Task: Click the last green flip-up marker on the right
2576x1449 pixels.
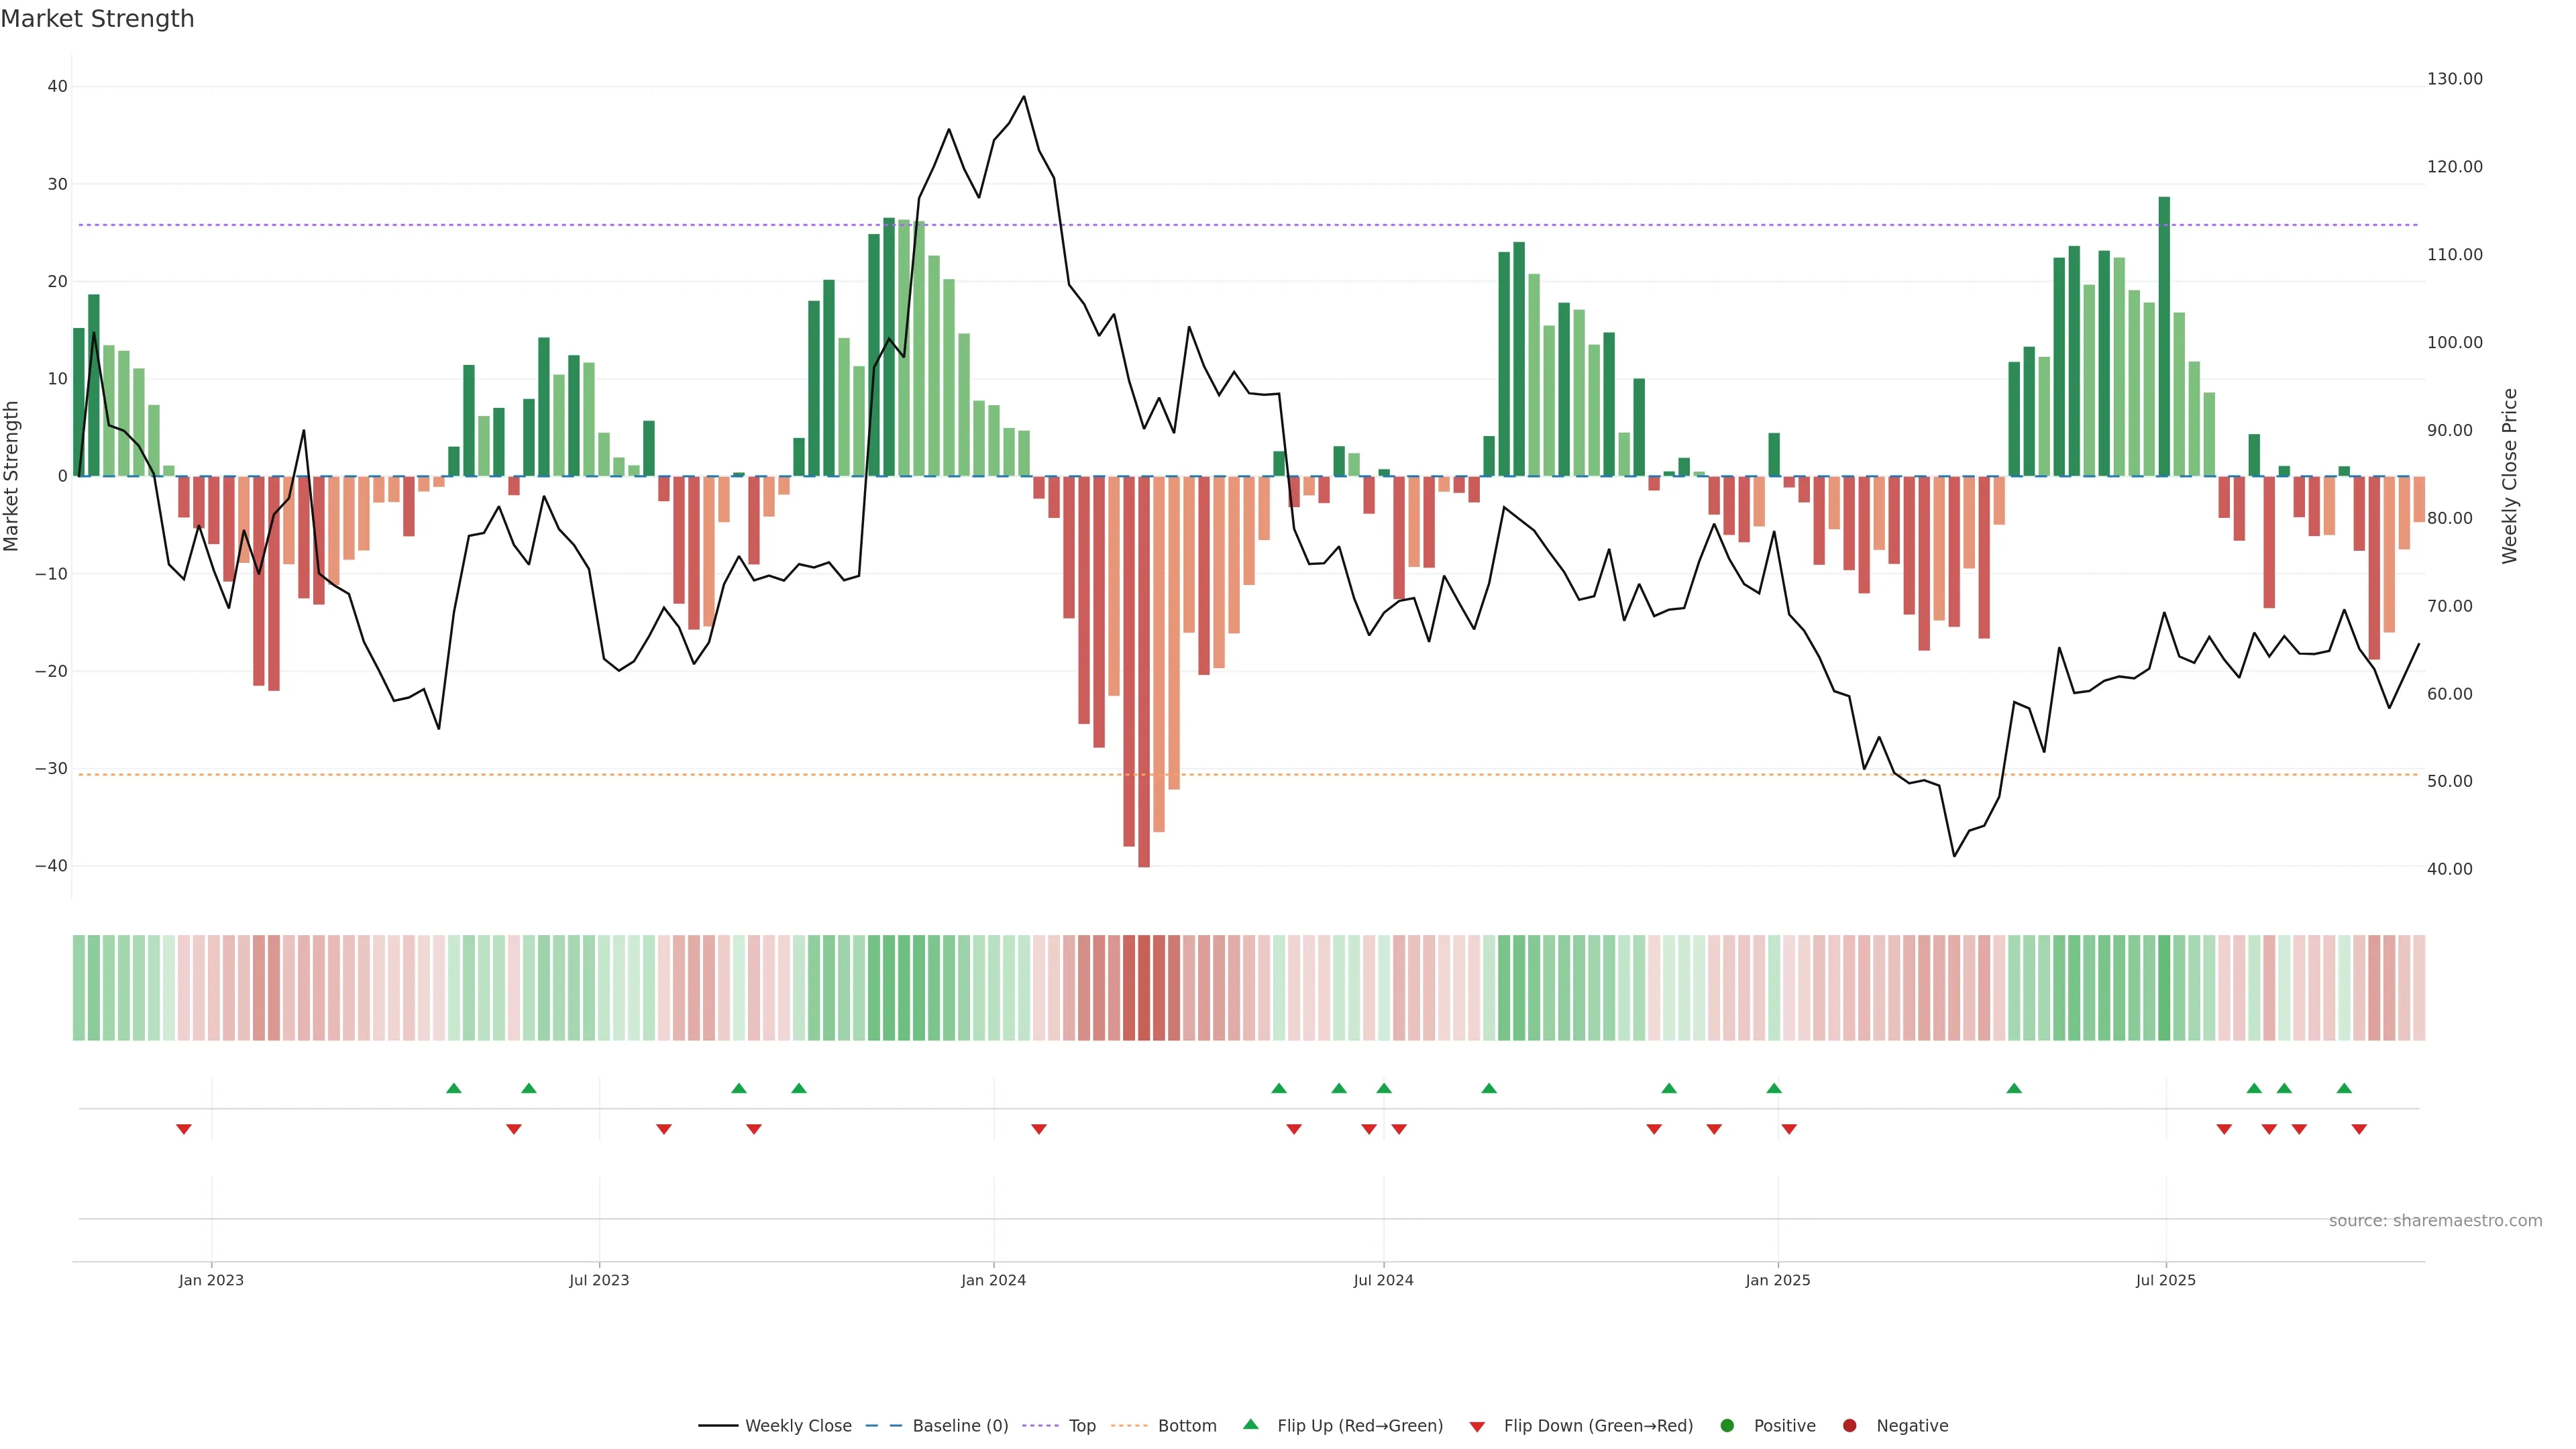Action: pyautogui.click(x=2344, y=1088)
